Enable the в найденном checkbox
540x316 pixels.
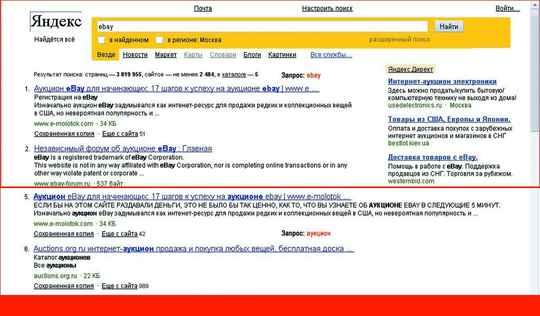(101, 40)
